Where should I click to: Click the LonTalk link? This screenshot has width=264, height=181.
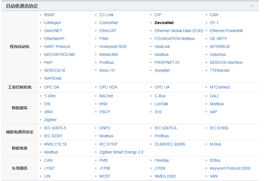click(161, 104)
